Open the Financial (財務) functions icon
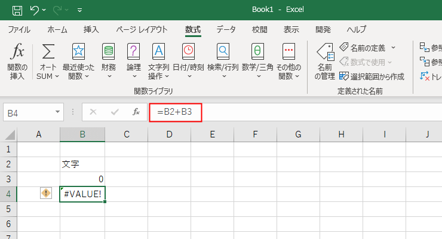442x239 pixels. 109,51
